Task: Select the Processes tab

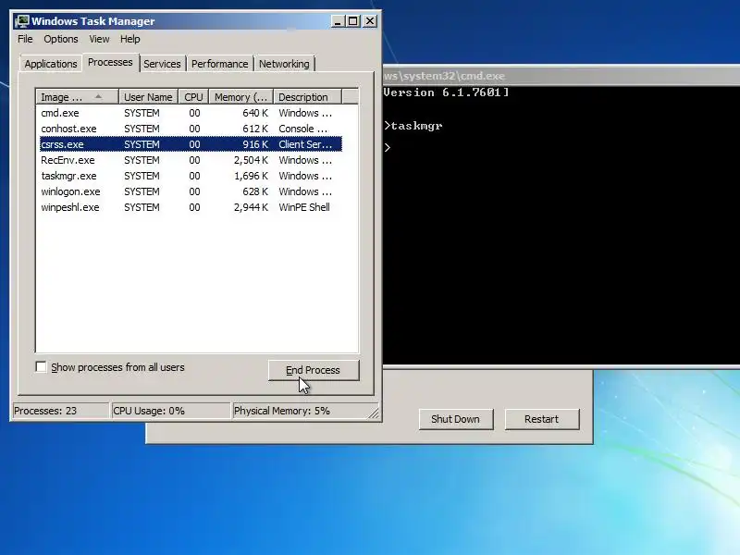Action: click(110, 62)
